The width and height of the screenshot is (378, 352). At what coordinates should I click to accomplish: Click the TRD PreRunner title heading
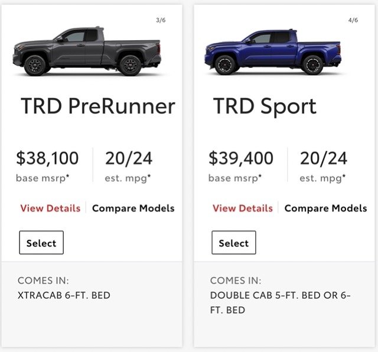[x=98, y=106]
